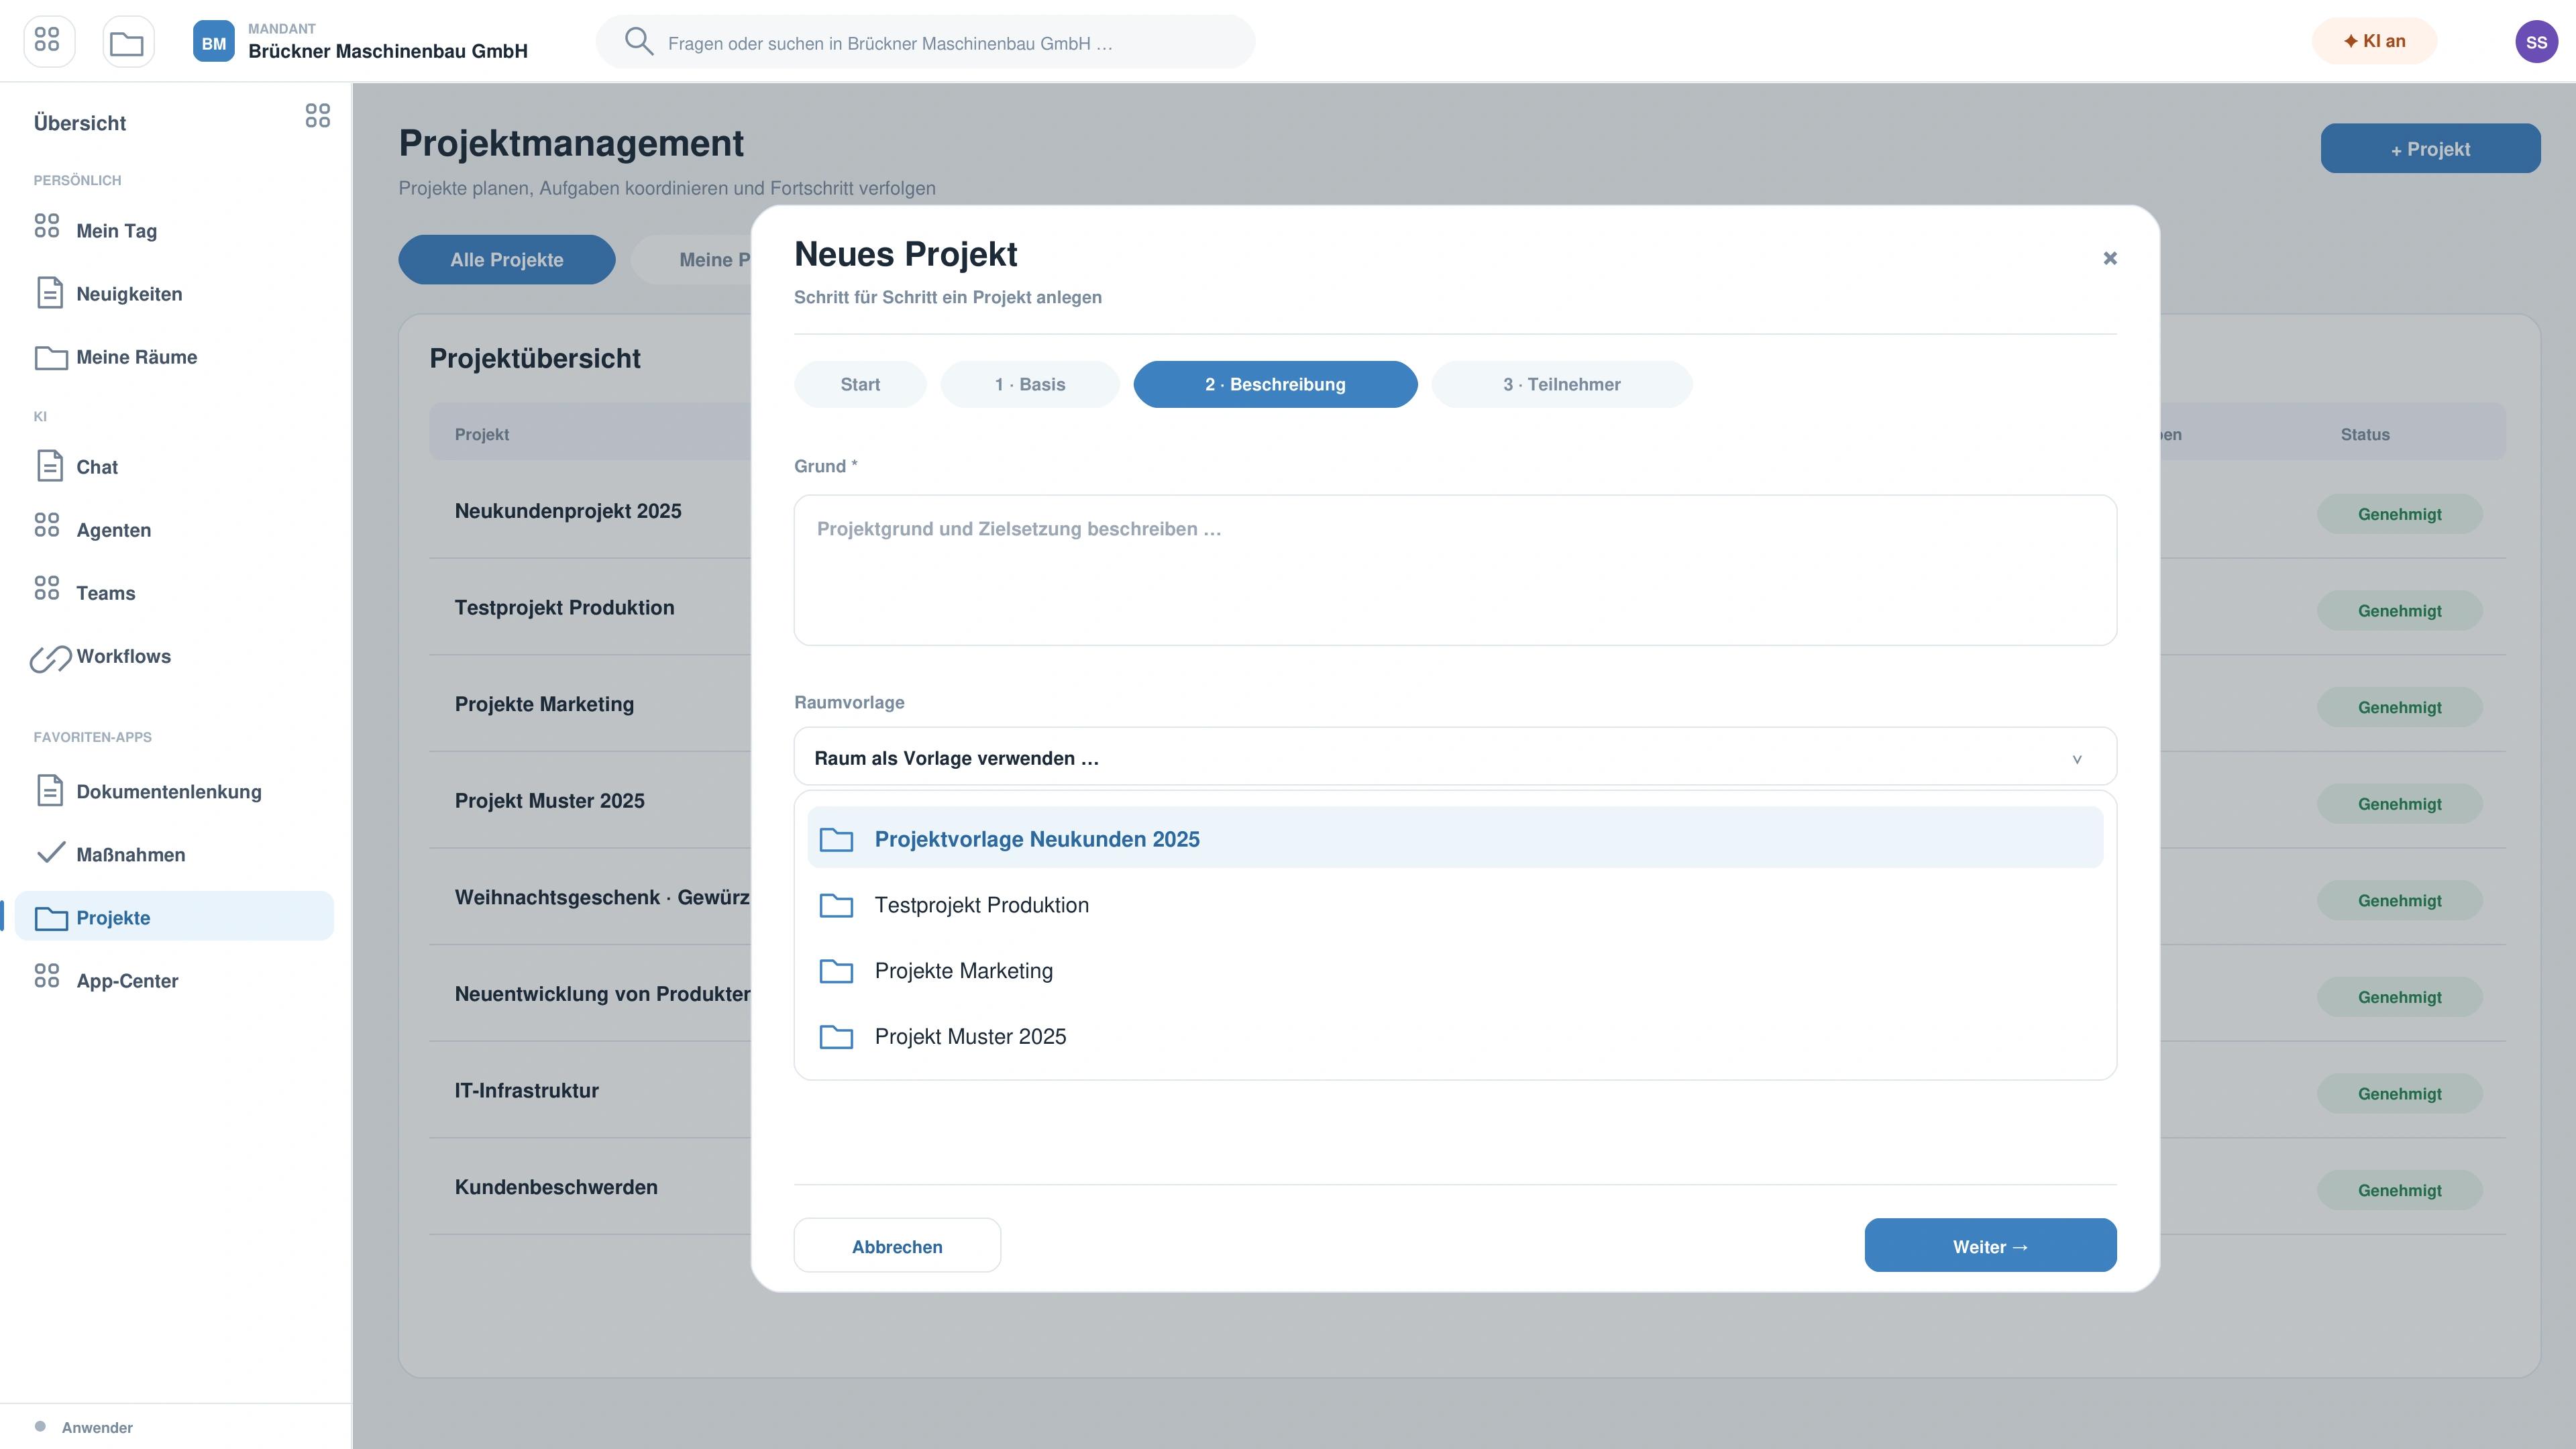Viewport: 2576px width, 1449px height.
Task: Open Dokumentenlenkung in sidebar
Action: 174,791
